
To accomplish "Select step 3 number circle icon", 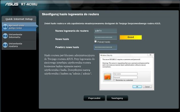I will tap(5, 45).
